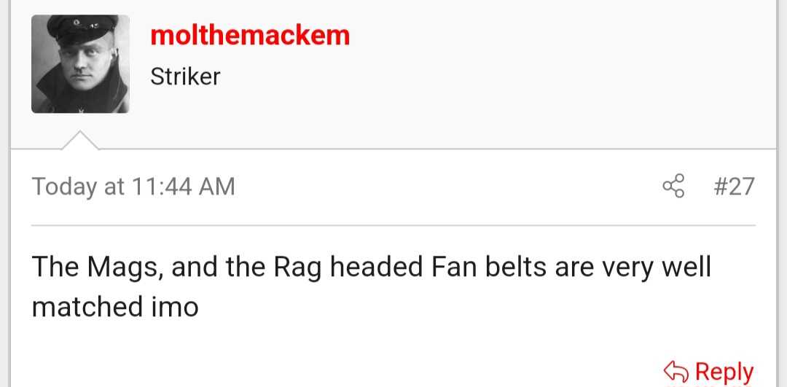Click the words 'matched imo' in the post
The height and width of the screenshot is (387, 787).
(x=115, y=306)
